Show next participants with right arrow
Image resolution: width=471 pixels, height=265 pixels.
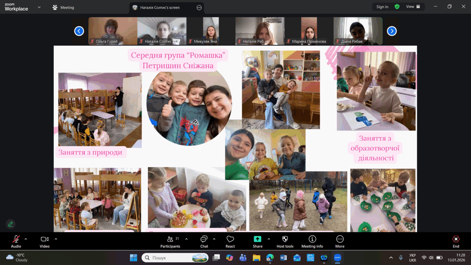coord(392,31)
